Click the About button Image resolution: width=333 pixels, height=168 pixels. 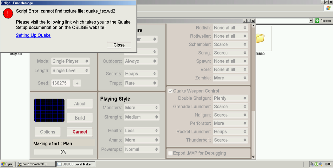[80, 104]
